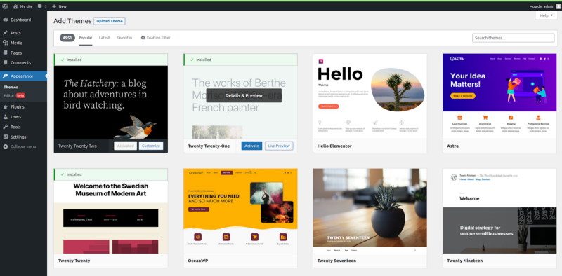
Task: Open the Feature Filter tab
Action: click(x=155, y=38)
